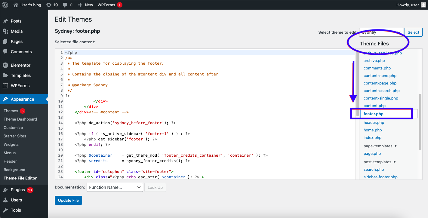Click the theme files list scrollbar

(x=420, y=122)
